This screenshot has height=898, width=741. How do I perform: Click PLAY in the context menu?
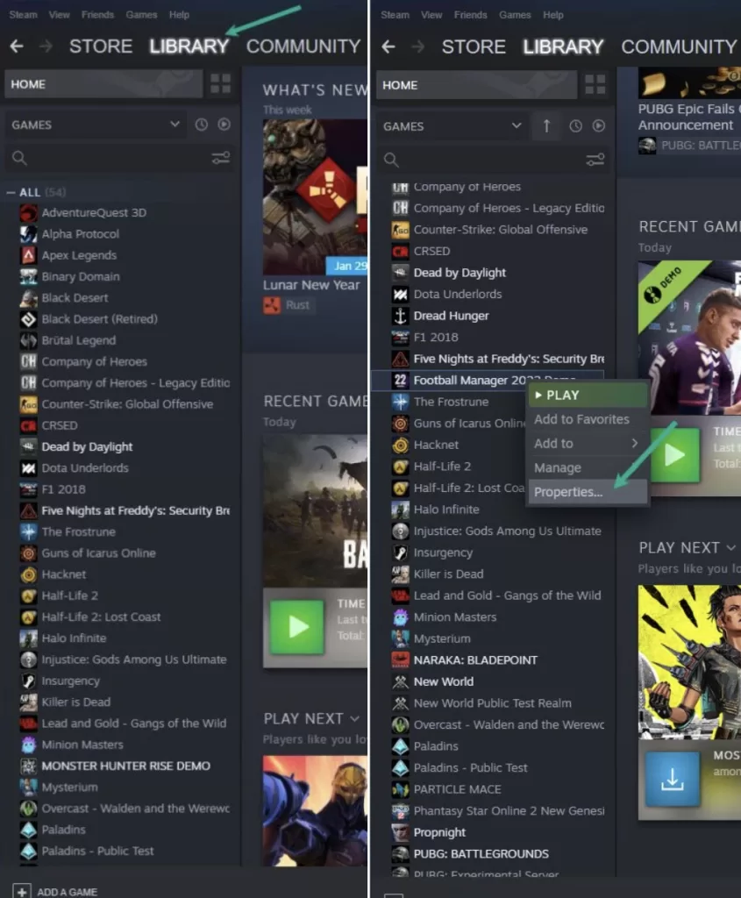(588, 396)
